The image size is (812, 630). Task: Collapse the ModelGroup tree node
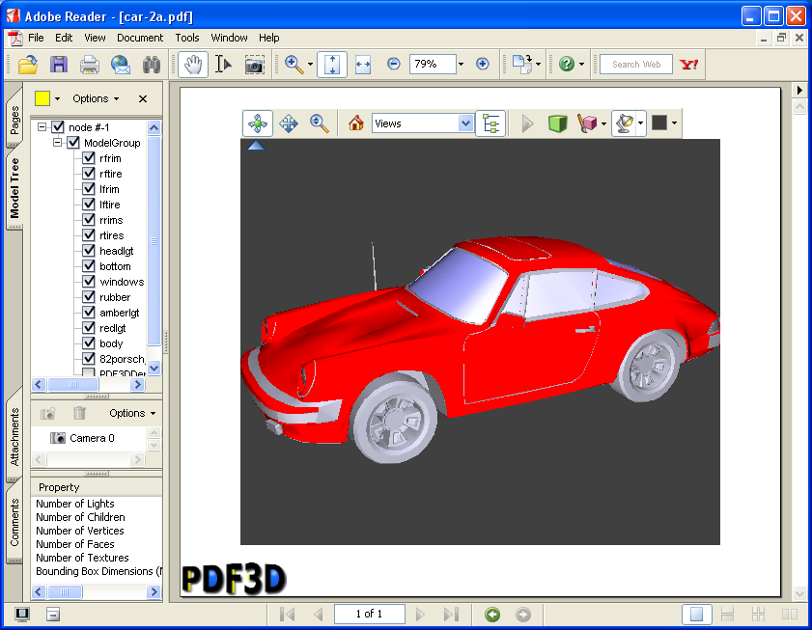click(58, 143)
